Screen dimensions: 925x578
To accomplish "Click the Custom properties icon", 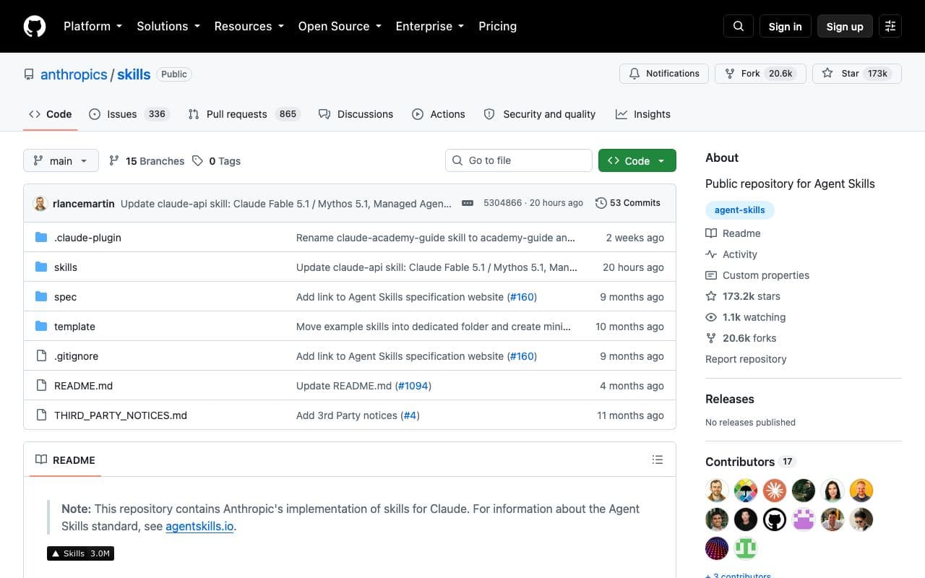I will tap(711, 275).
